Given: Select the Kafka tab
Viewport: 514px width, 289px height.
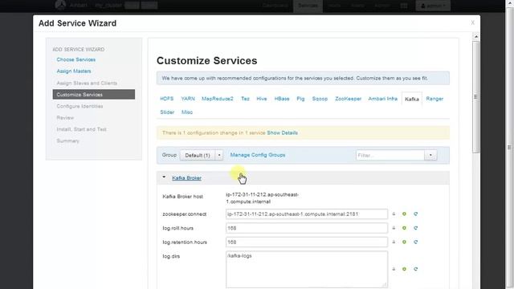Looking at the screenshot, I should [412, 99].
